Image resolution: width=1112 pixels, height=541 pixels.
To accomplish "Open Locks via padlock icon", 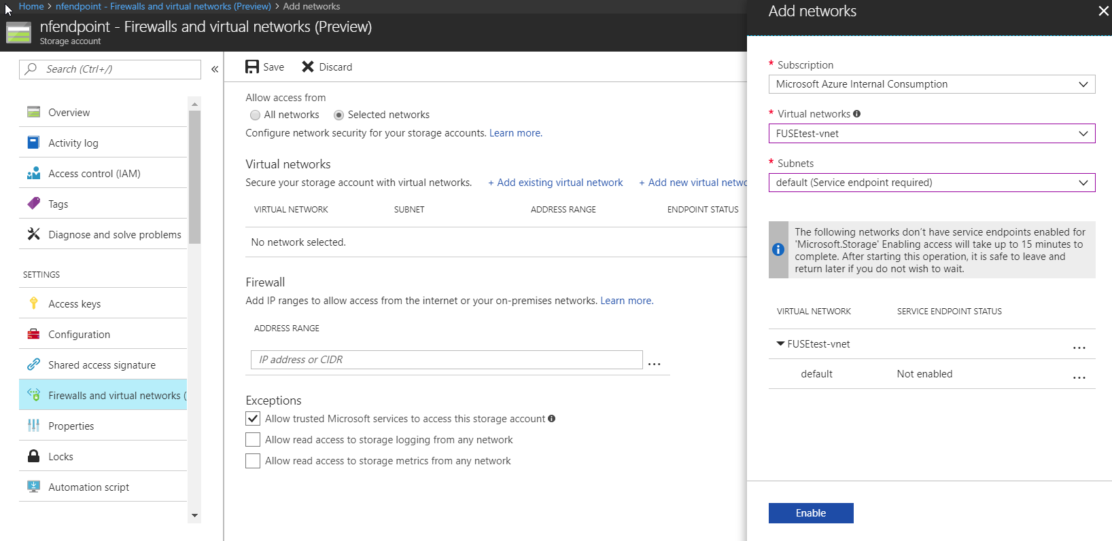I will pyautogui.click(x=33, y=456).
